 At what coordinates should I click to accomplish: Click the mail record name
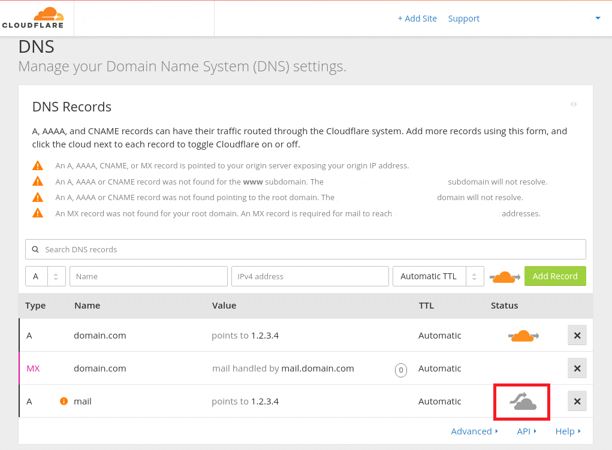coord(83,401)
